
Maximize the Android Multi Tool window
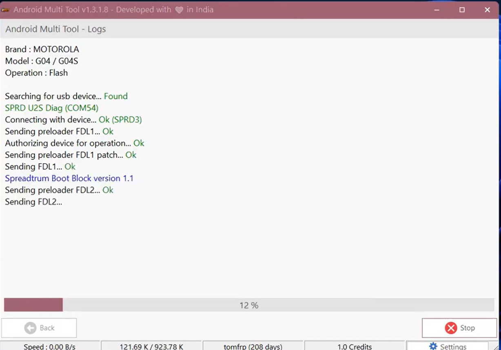point(462,10)
